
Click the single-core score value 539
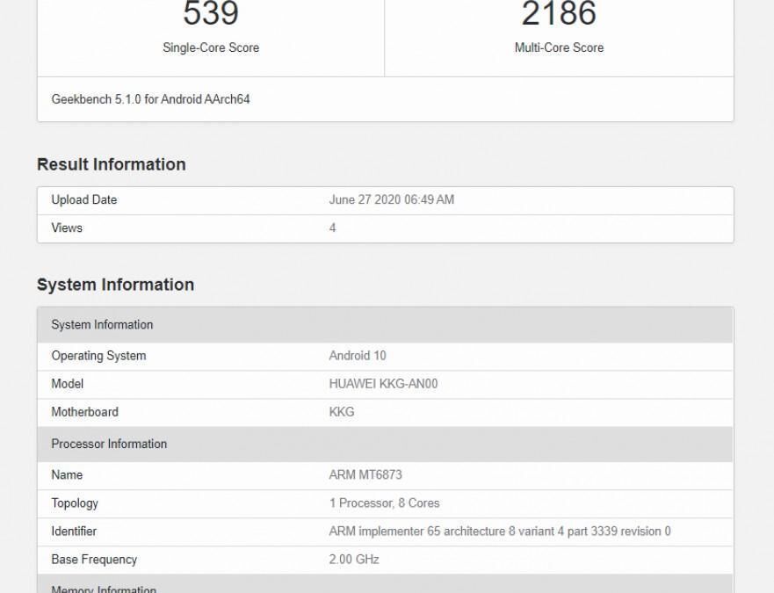[211, 13]
